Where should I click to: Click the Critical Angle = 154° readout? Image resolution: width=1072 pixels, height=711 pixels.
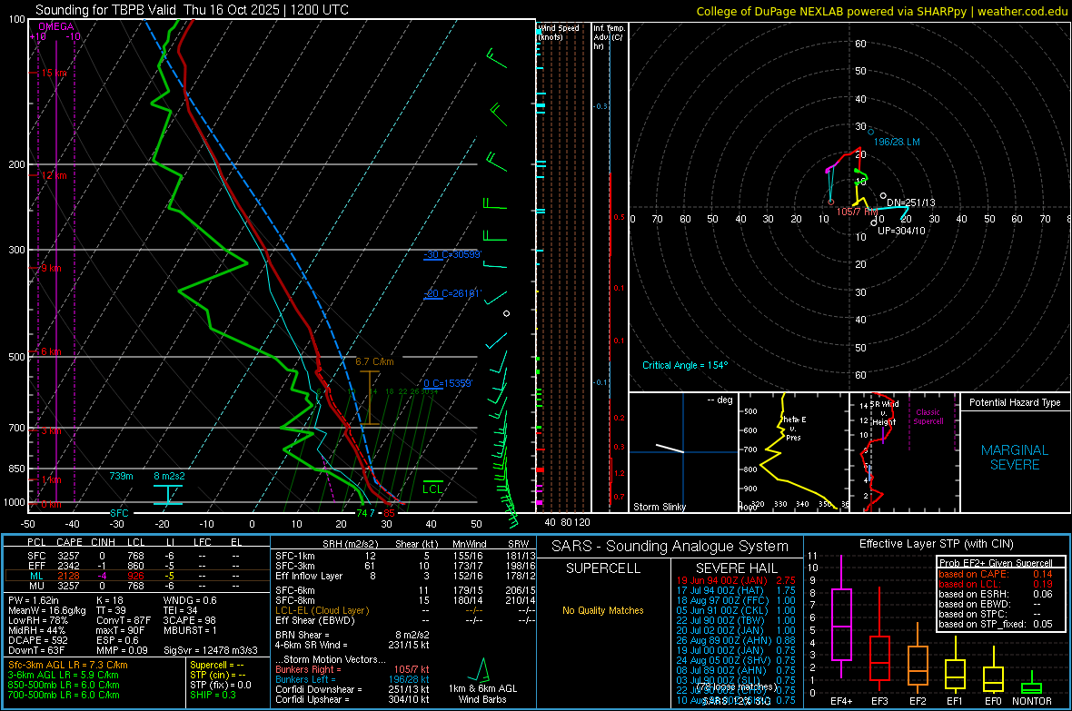click(x=685, y=365)
